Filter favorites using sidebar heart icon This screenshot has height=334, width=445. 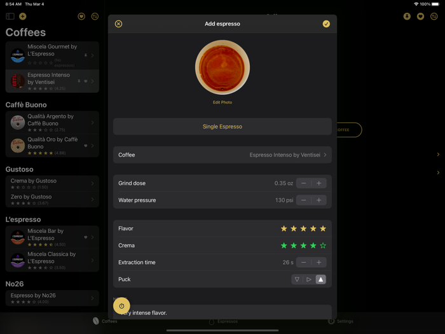[x=81, y=17]
